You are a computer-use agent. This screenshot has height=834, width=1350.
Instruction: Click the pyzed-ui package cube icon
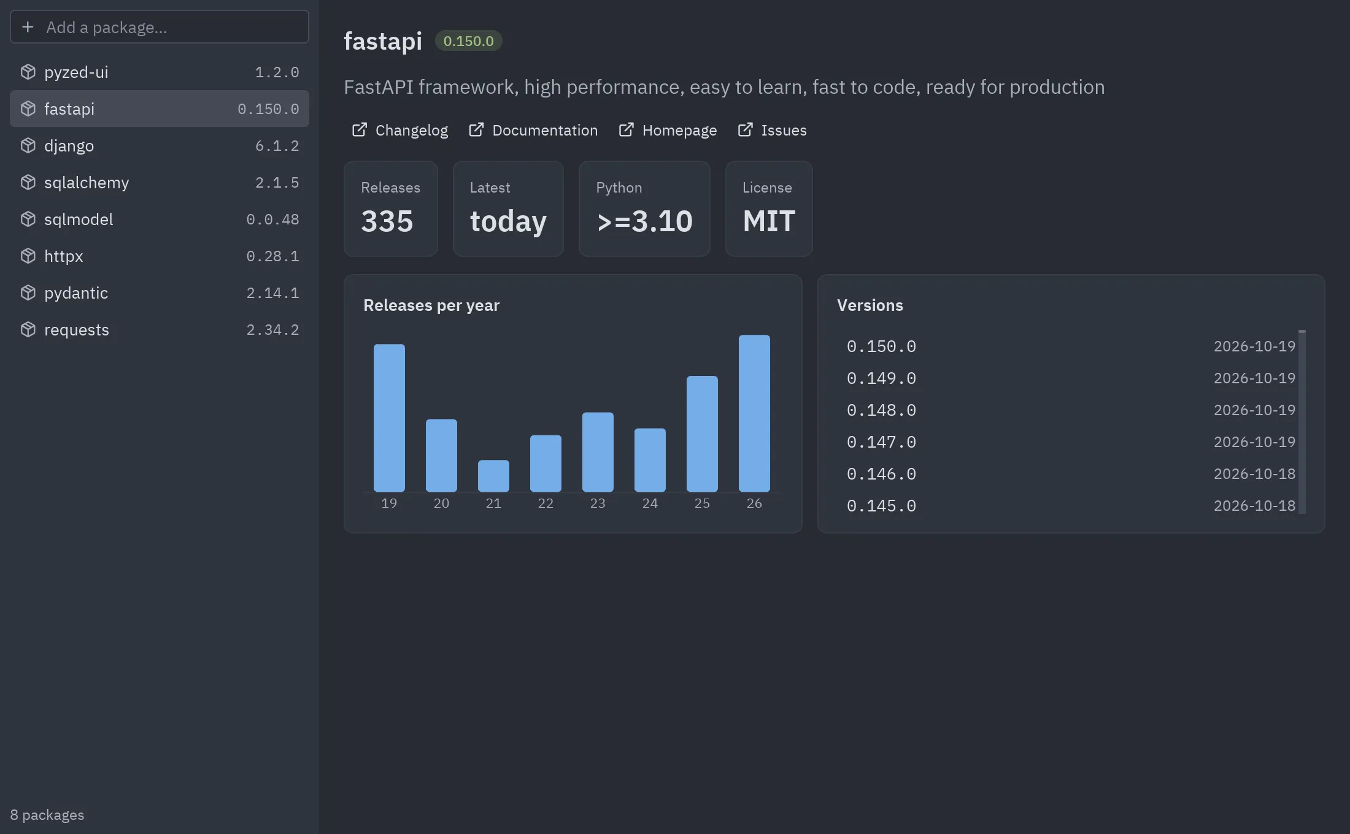click(x=28, y=72)
